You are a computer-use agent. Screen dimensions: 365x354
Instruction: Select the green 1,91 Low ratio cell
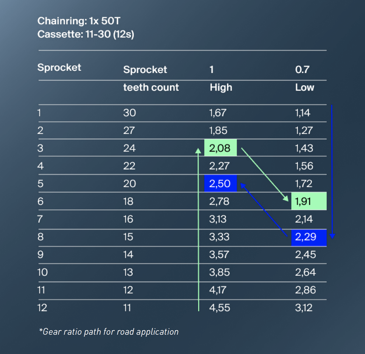click(x=309, y=201)
